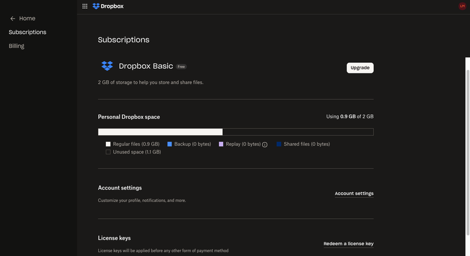
Task: Open the Account settings link
Action: pos(354,194)
